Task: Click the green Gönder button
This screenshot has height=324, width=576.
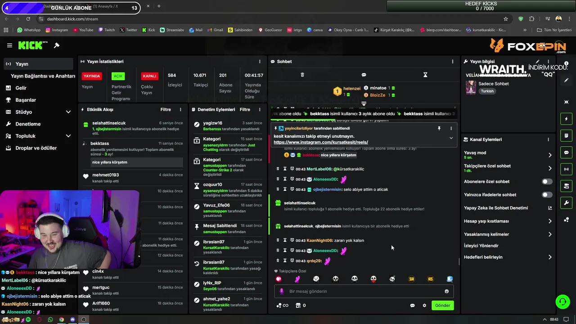Action: click(x=442, y=306)
